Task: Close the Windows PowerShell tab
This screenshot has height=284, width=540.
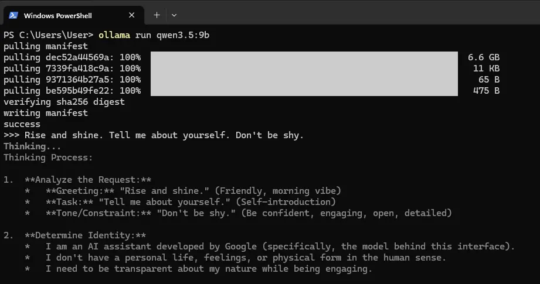Action: pyautogui.click(x=132, y=15)
